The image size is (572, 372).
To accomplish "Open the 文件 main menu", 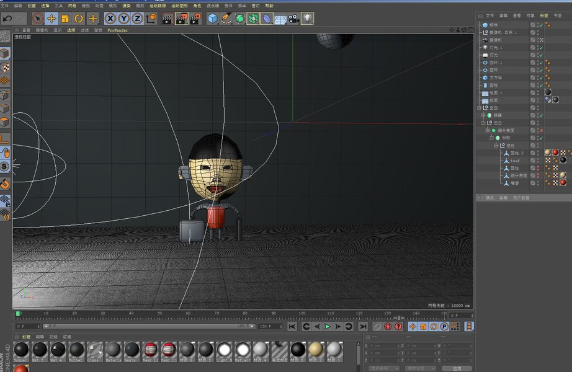I will point(4,6).
